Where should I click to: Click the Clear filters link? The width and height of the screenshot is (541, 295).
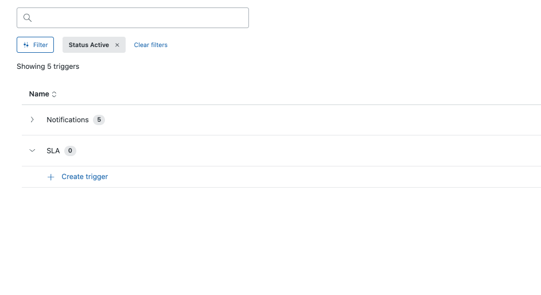(x=150, y=45)
